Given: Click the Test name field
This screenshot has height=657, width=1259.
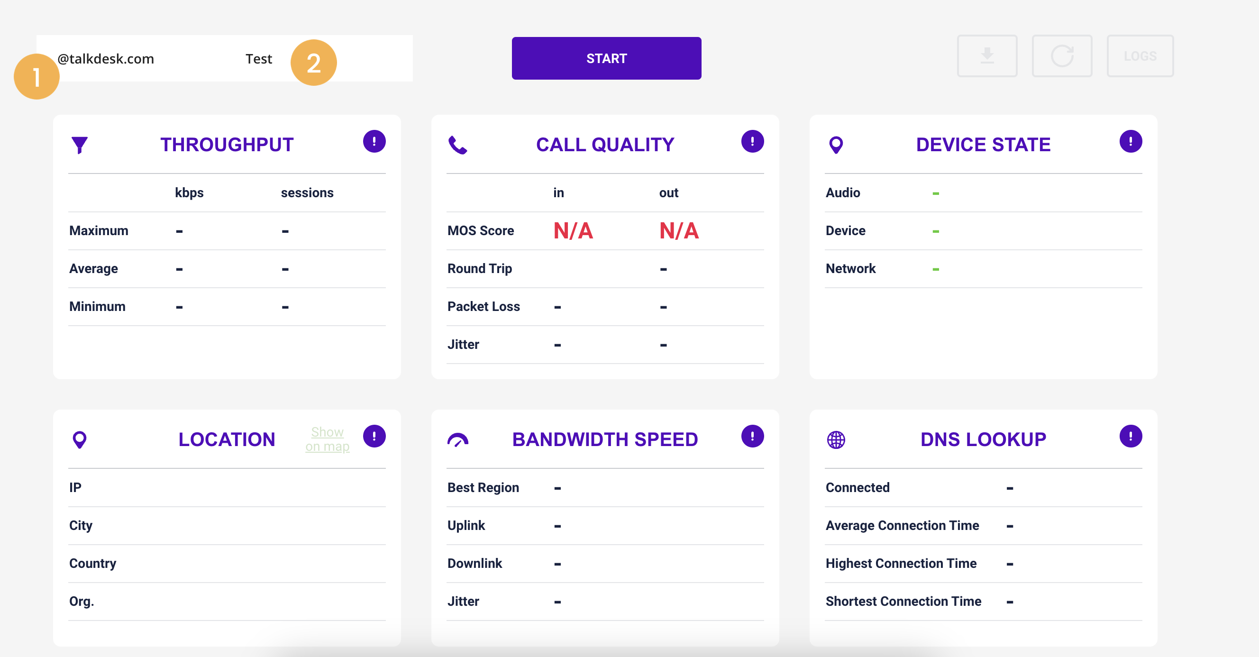Looking at the screenshot, I should click(x=258, y=59).
